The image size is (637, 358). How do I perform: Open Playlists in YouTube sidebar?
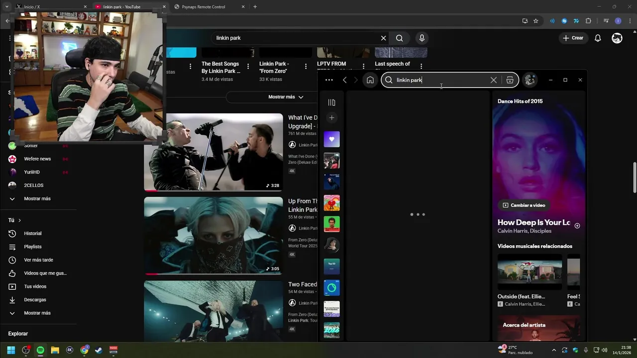click(x=33, y=247)
